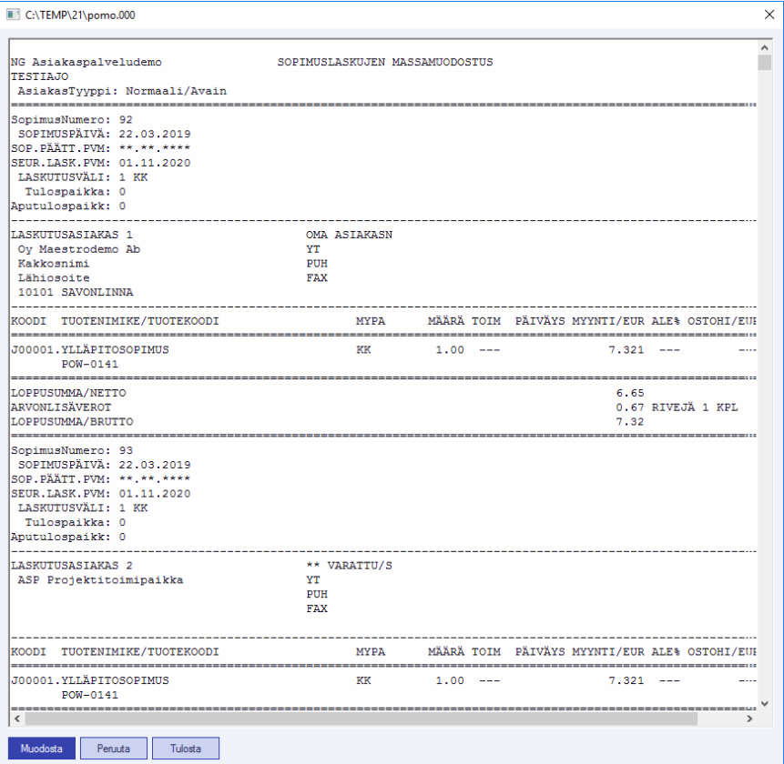Click ASP Projektitoimipaikka customer name
Image resolution: width=784 pixels, height=764 pixels.
[x=100, y=579]
